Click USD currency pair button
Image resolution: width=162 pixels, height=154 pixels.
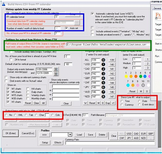coord(129,134)
